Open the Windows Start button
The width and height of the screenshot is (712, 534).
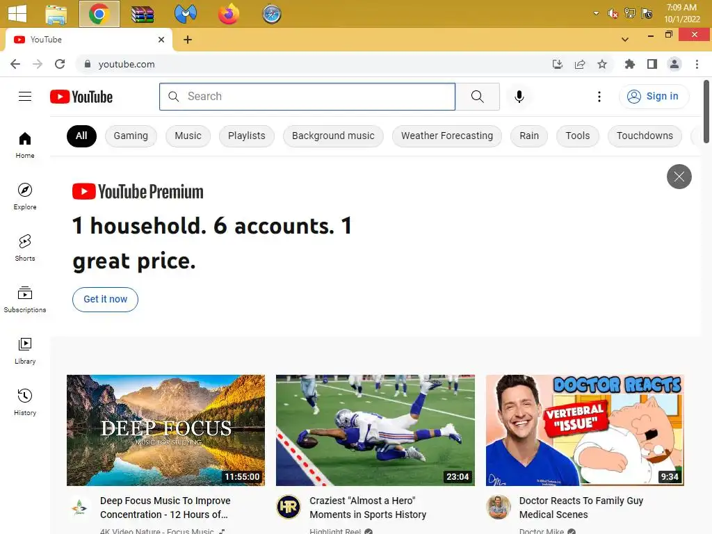pos(17,14)
